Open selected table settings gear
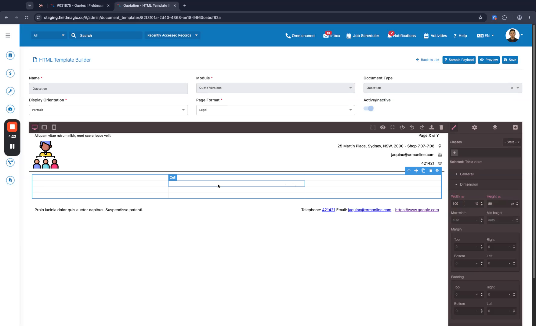The image size is (536, 326). tap(437, 171)
